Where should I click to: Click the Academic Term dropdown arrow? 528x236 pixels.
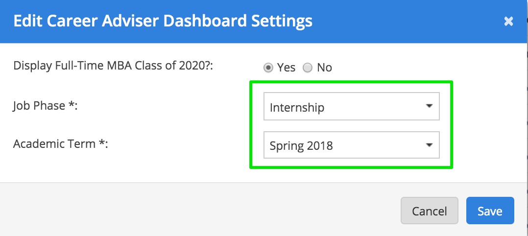(429, 145)
